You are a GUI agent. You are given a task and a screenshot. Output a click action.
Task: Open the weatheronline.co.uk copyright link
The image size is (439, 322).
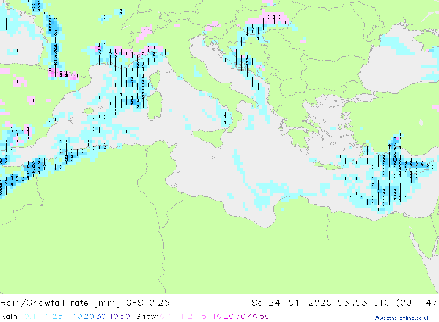coord(402,318)
